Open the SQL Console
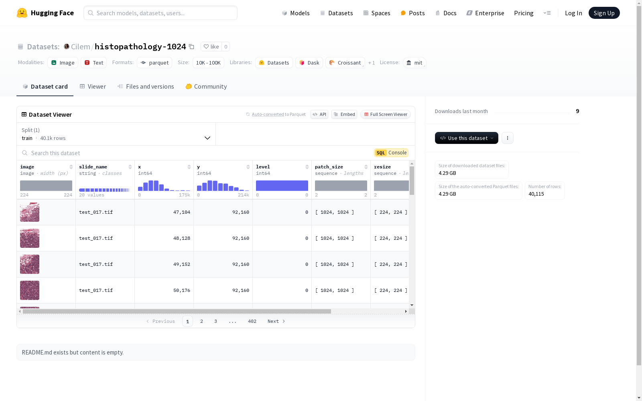This screenshot has width=642, height=401. pyautogui.click(x=391, y=153)
